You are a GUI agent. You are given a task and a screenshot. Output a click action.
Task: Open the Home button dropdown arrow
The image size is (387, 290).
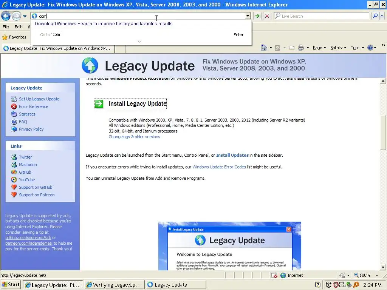[x=271, y=48]
